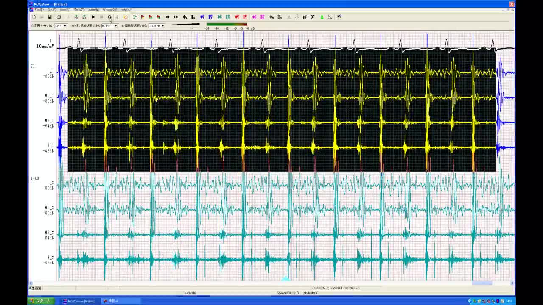This screenshot has width=543, height=305.
Task: Click the circular loop icon beside Stop
Action: click(109, 17)
